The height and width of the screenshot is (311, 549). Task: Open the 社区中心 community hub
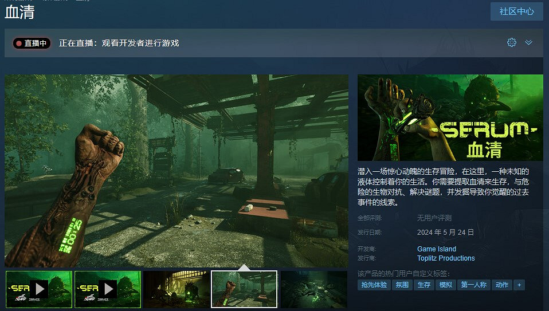[x=516, y=11]
